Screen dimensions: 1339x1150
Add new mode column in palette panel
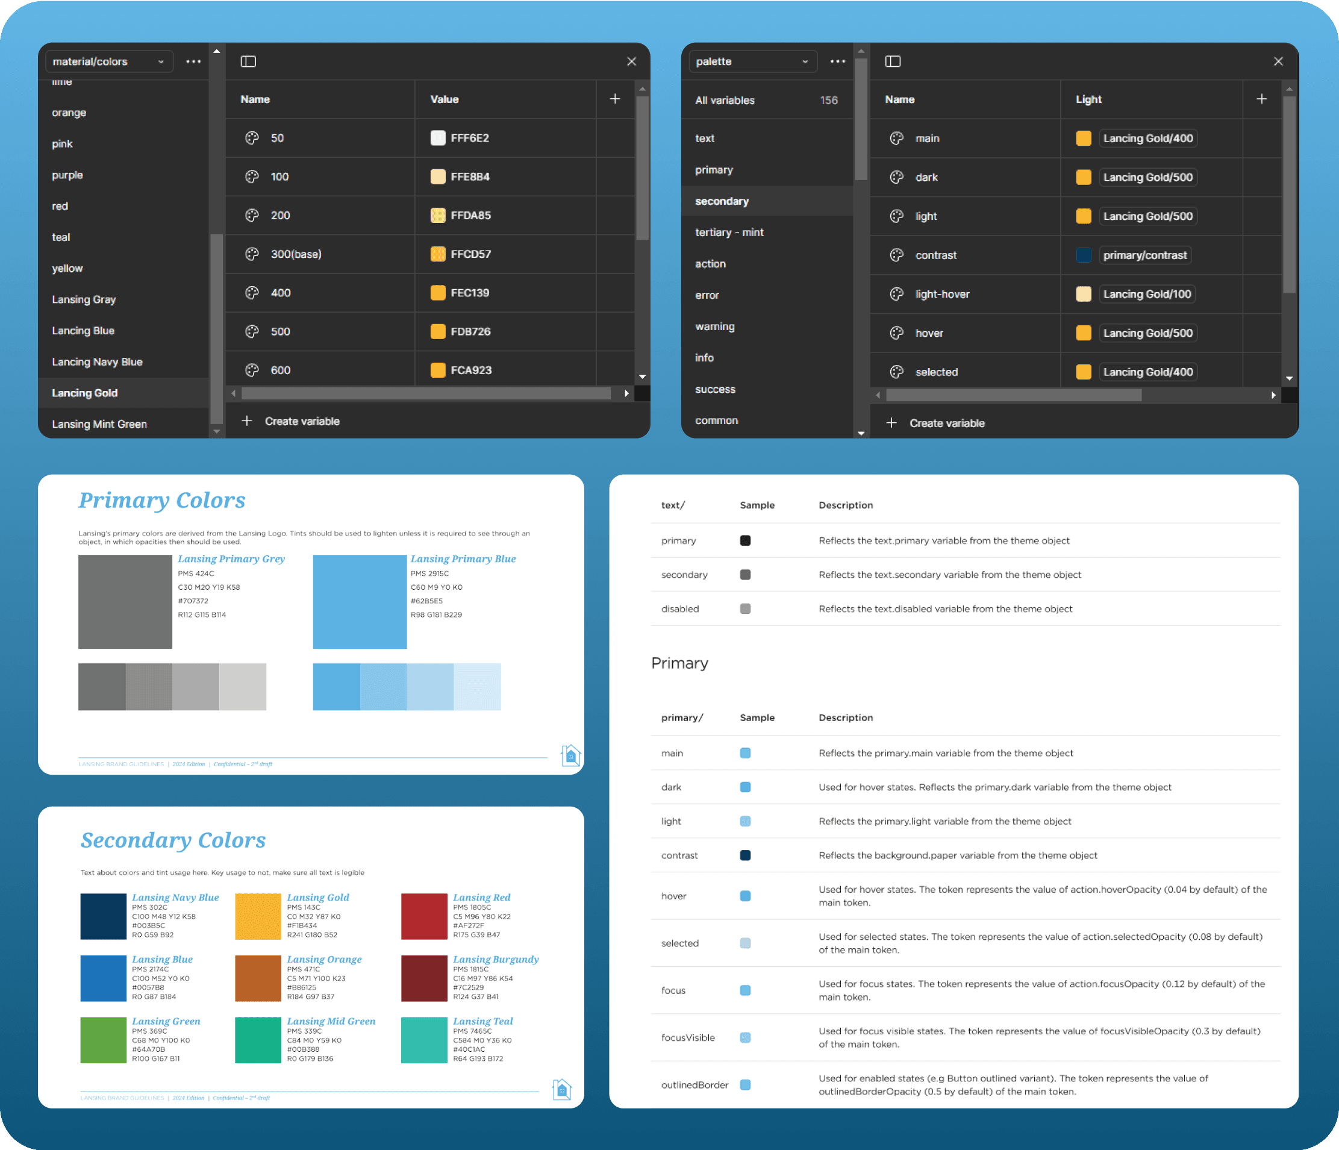(x=1261, y=99)
